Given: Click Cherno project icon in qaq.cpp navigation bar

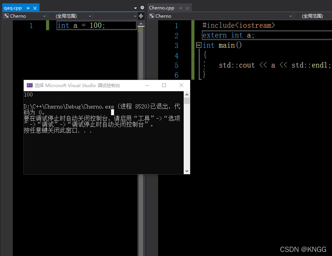Looking at the screenshot, I should click(x=6, y=16).
